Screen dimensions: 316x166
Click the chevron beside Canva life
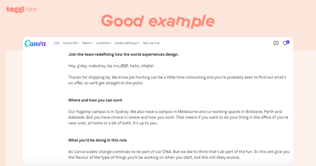click(x=78, y=43)
